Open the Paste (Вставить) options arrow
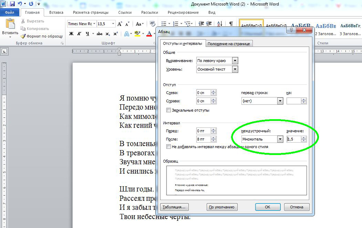Screen dimensions: 362x228 point(10,37)
